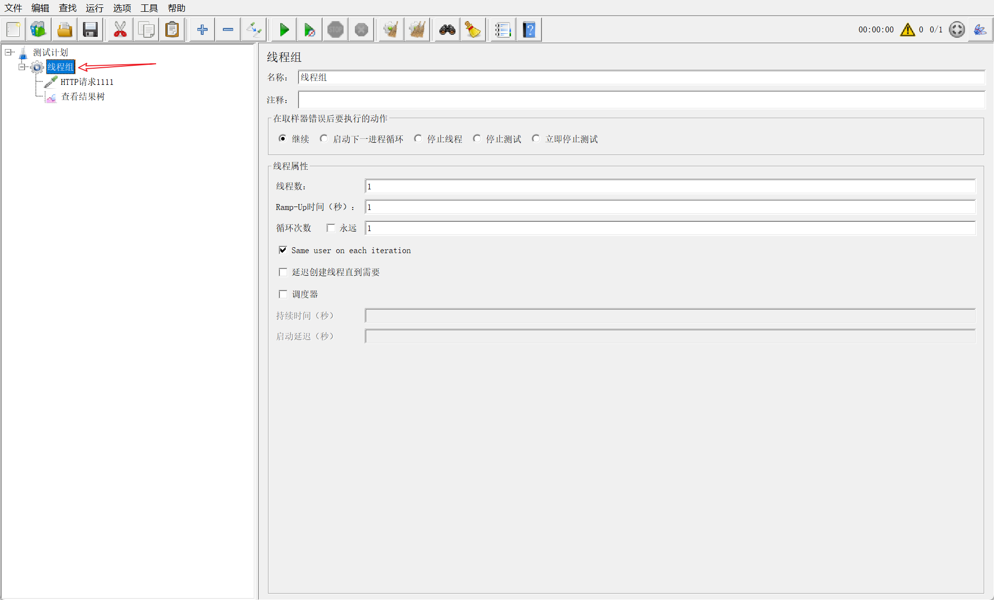This screenshot has width=994, height=600.
Task: Click the Paste clipboard icon
Action: (172, 29)
